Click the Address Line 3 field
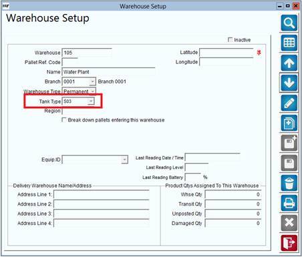The image size is (302, 257). [x=102, y=214]
